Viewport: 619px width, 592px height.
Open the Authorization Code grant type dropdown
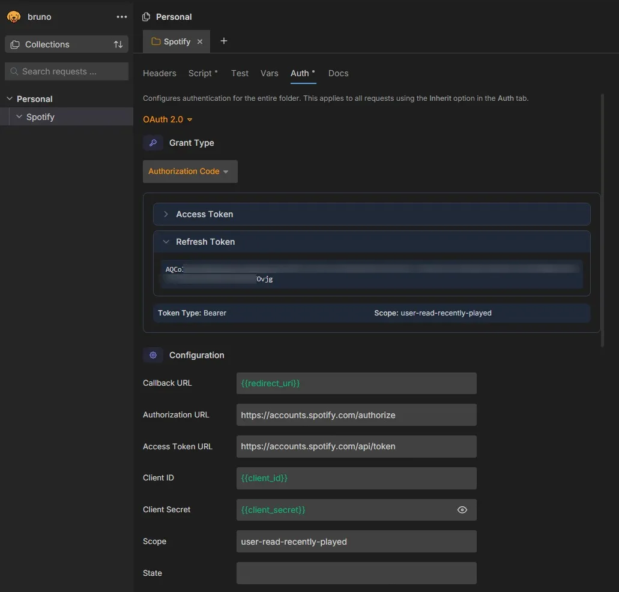click(x=190, y=172)
